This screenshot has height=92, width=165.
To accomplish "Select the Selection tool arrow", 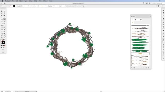I will (2, 11).
